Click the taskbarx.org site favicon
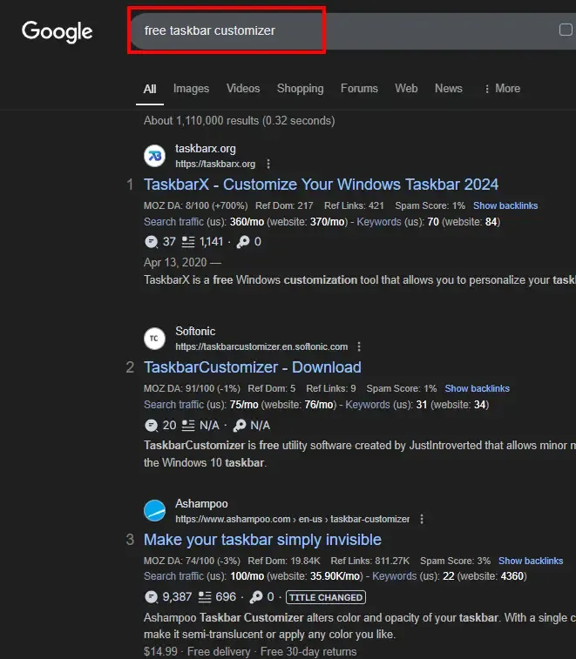This screenshot has height=659, width=576. click(x=154, y=156)
